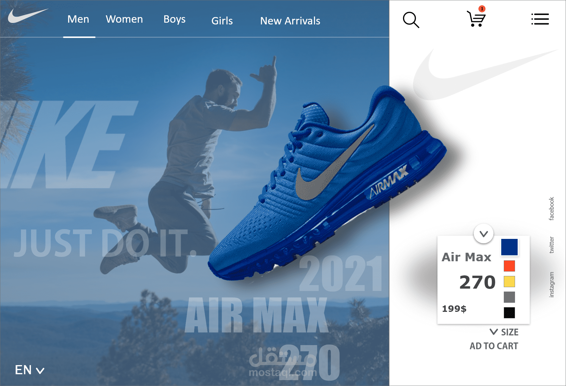Open the shopping cart icon
This screenshot has height=386, width=566.
[x=476, y=18]
